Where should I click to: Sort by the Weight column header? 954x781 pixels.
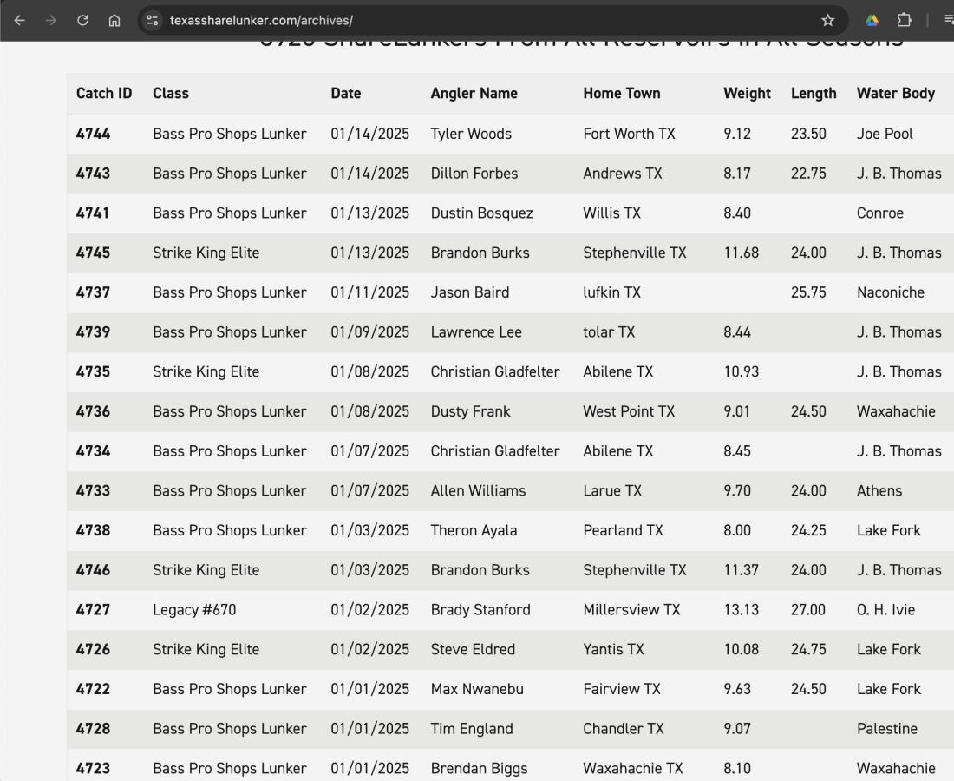tap(747, 94)
